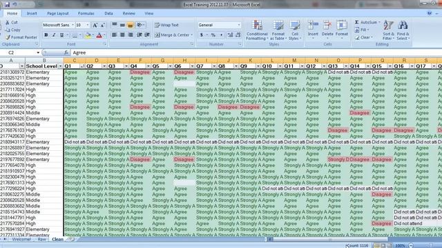This screenshot has width=442, height=248.
Task: Center text horizontally
Action: (122, 35)
